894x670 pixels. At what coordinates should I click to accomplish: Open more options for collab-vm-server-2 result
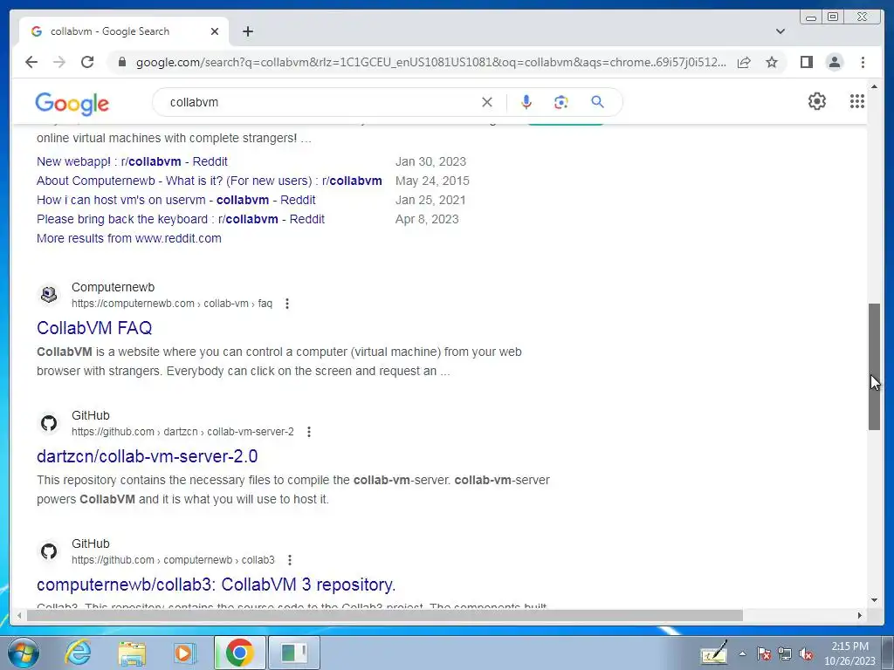click(309, 432)
